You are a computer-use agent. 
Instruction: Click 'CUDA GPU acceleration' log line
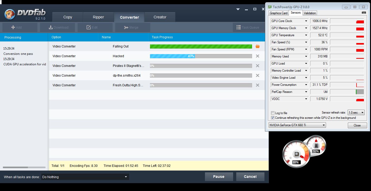coord(25,64)
